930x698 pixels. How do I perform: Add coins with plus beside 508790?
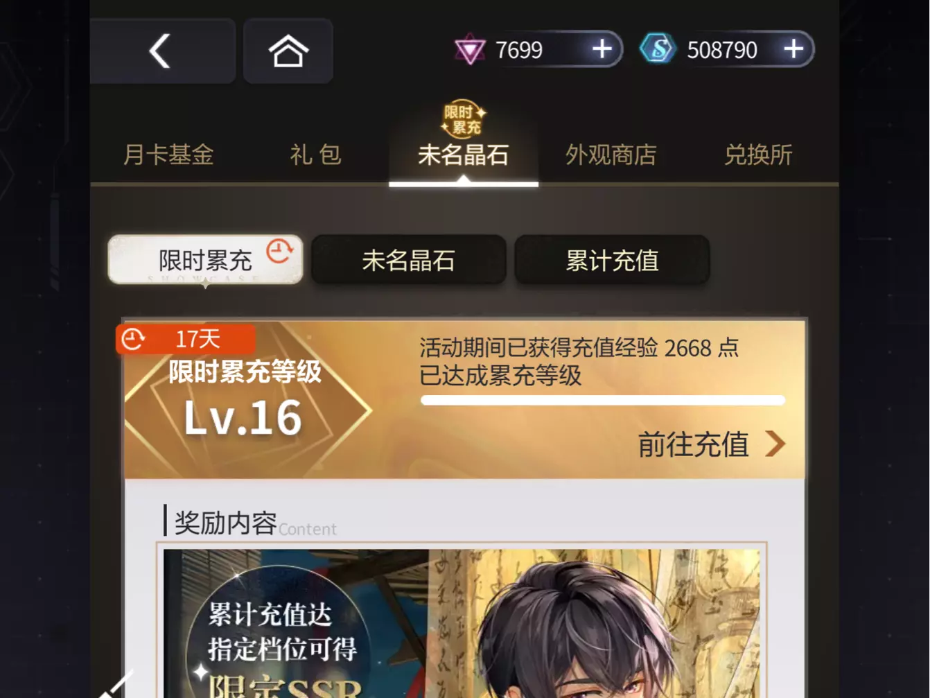(793, 49)
